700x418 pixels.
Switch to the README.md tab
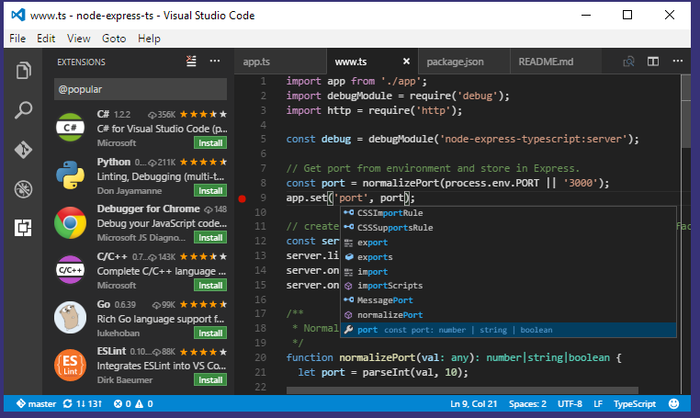click(556, 62)
